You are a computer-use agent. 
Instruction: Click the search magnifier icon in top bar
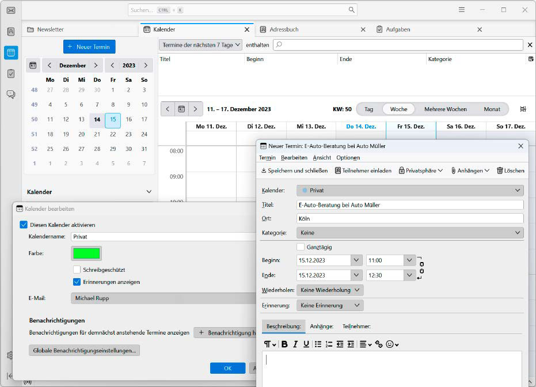pos(351,10)
